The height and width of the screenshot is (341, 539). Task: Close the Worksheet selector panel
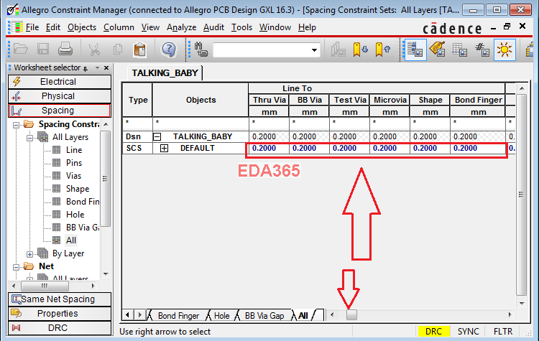click(106, 67)
